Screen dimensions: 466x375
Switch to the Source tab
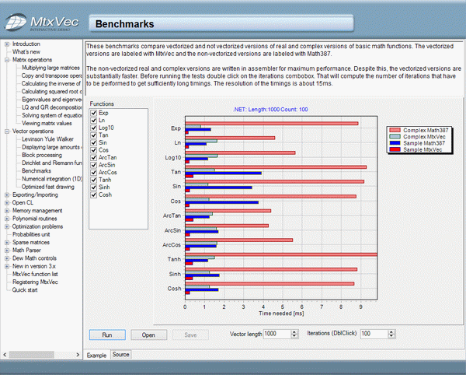coord(120,355)
